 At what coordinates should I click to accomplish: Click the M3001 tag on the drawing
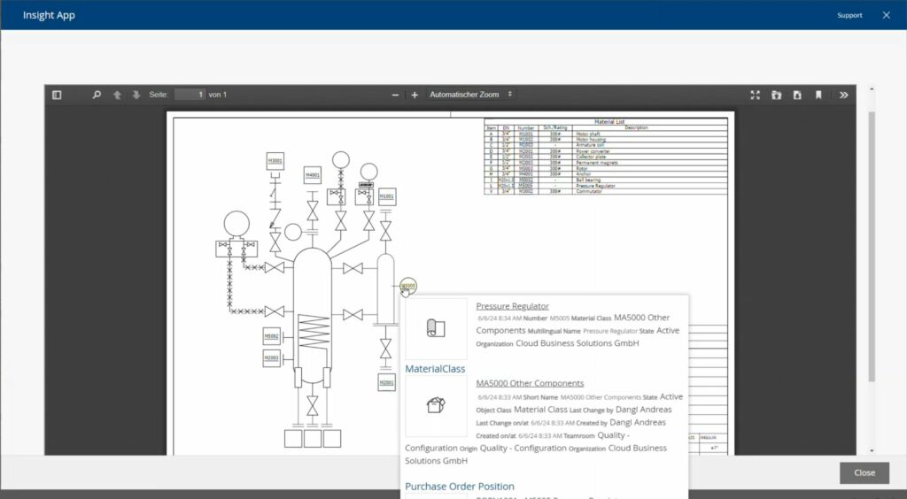tap(275, 160)
